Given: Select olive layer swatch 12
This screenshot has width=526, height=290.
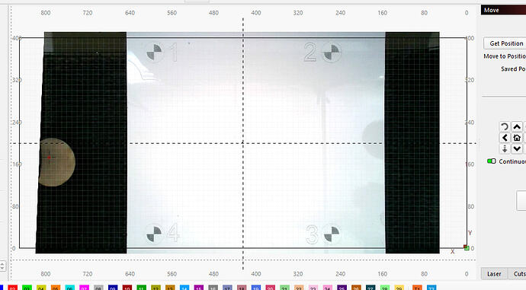Looking at the screenshot, I should coord(156,287).
